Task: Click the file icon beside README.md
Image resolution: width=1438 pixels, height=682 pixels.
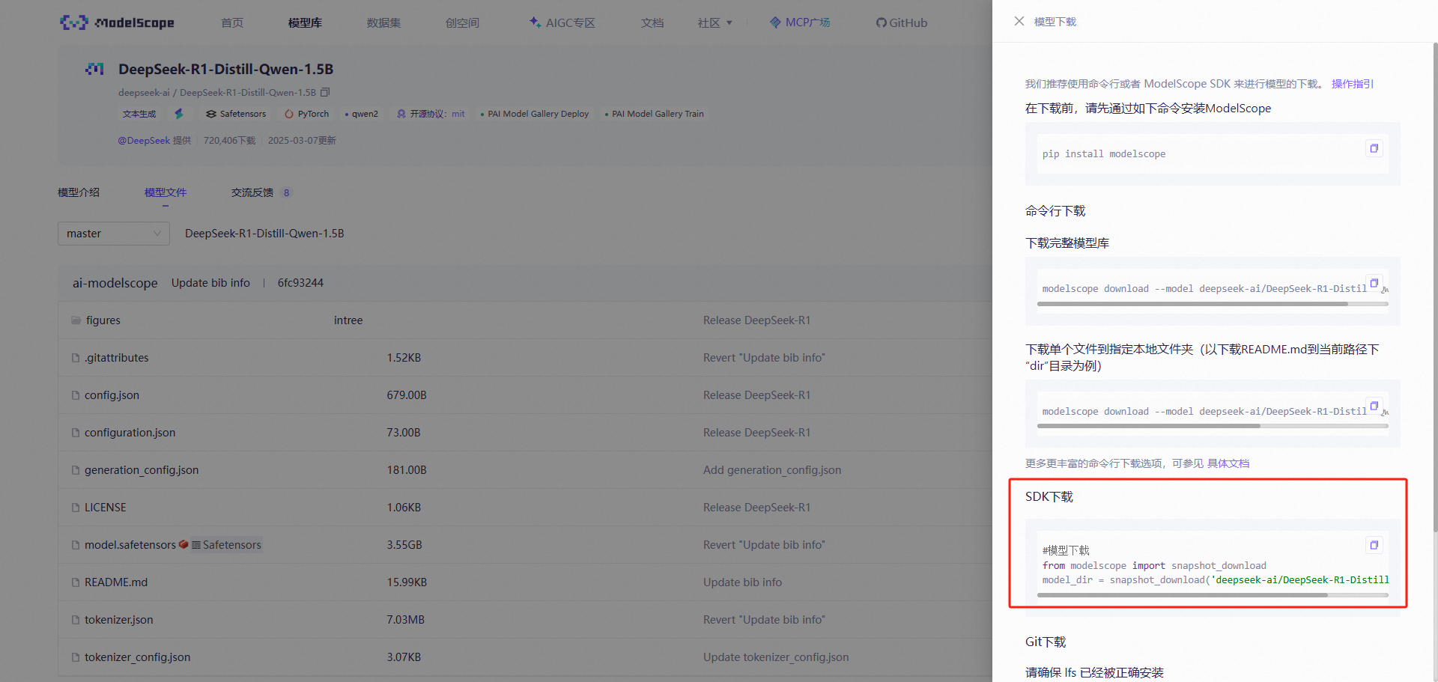Action: [x=76, y=582]
